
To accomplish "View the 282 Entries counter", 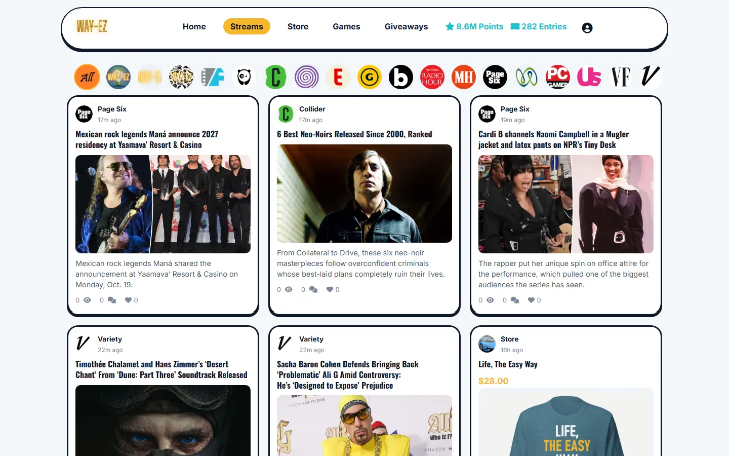I will point(539,26).
